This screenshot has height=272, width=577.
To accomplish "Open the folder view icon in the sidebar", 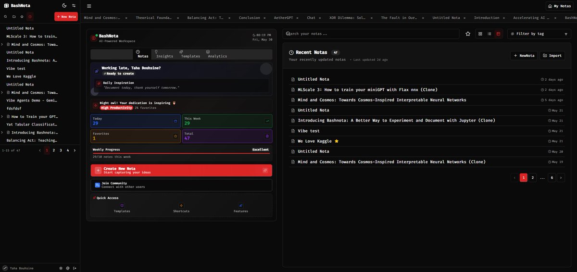I will (x=13, y=16).
